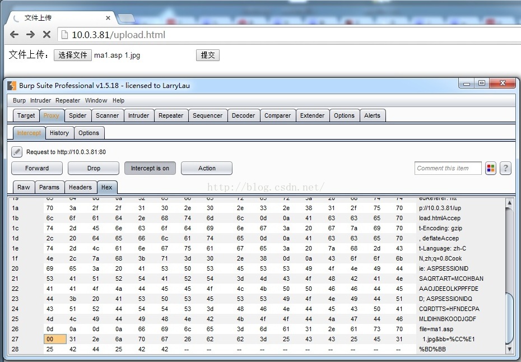Switch to the Decoder tab
The width and height of the screenshot is (521, 362).
[243, 115]
